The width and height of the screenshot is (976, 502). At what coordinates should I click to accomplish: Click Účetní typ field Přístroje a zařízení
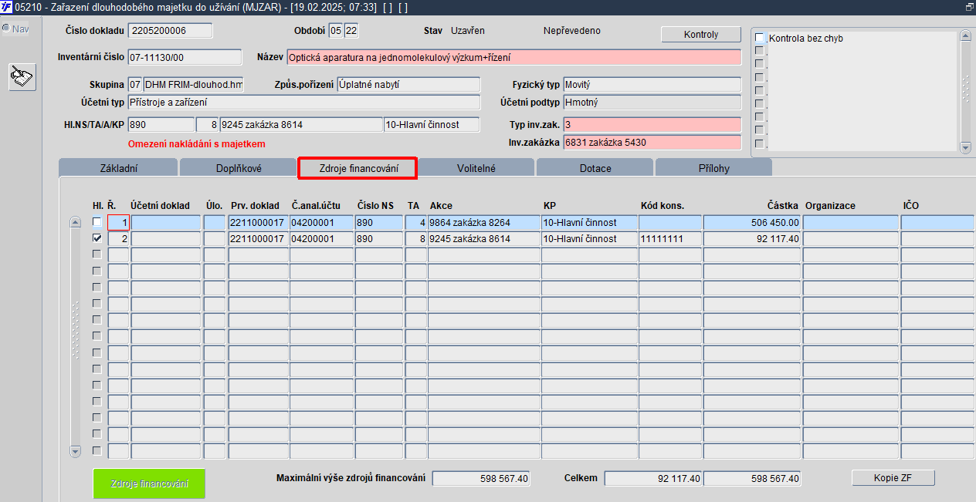pyautogui.click(x=303, y=102)
